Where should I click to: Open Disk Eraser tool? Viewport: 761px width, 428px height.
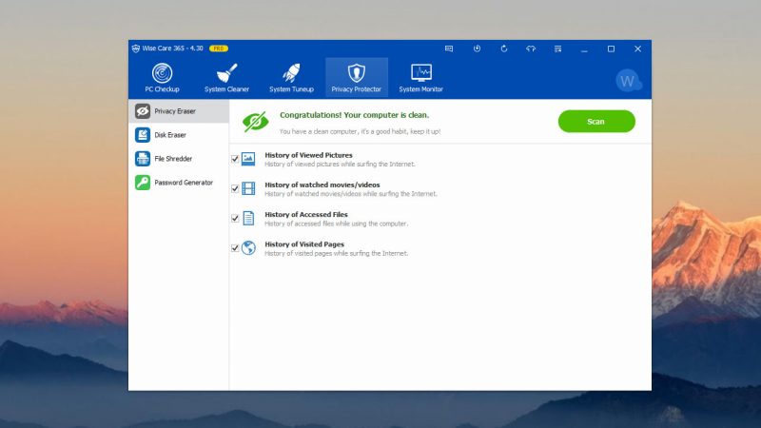179,135
